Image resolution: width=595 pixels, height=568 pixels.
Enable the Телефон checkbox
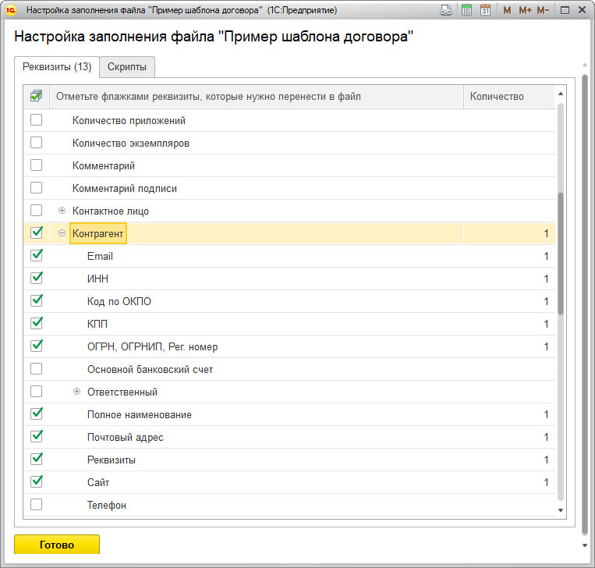pyautogui.click(x=36, y=505)
